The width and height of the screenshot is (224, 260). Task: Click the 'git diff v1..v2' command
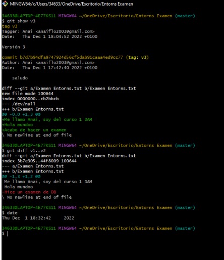[24, 151]
